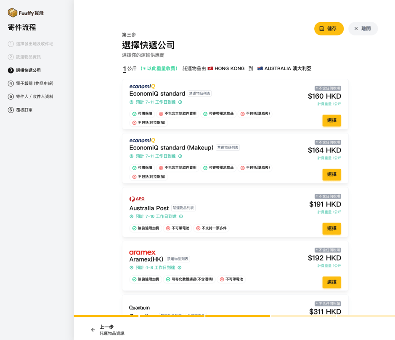This screenshot has width=395, height=340.
Task: Click the Aramex logo
Action: [x=142, y=252]
